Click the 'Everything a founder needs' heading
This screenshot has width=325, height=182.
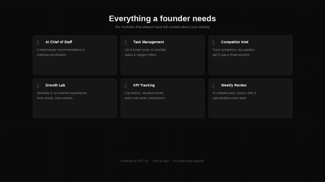[162, 19]
